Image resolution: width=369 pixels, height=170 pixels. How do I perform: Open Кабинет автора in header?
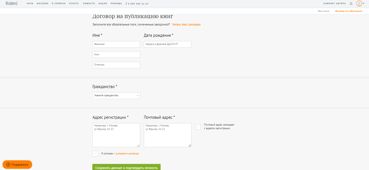(334, 4)
